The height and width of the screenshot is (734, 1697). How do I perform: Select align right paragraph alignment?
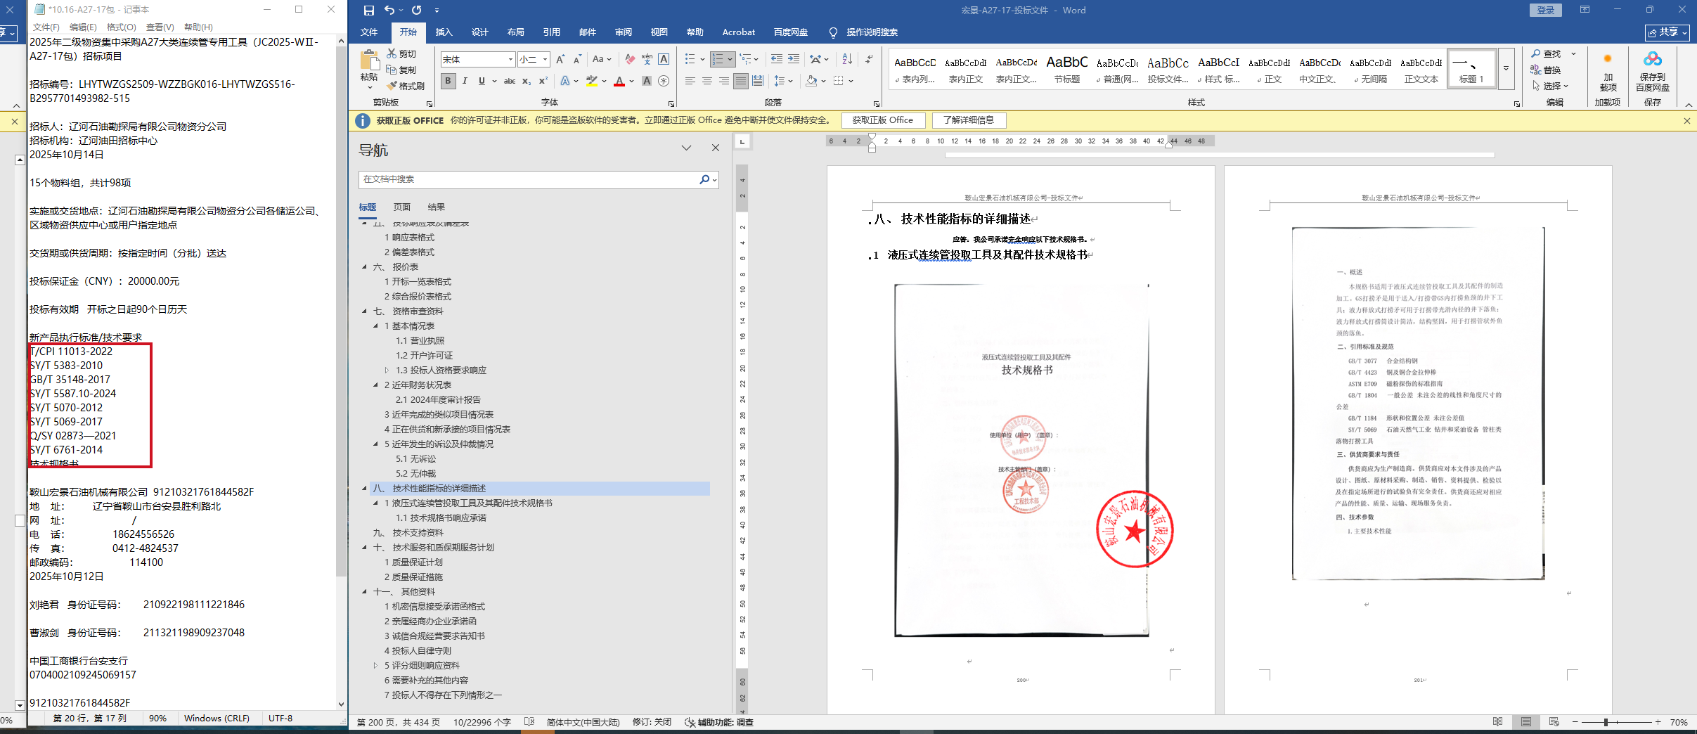724,82
